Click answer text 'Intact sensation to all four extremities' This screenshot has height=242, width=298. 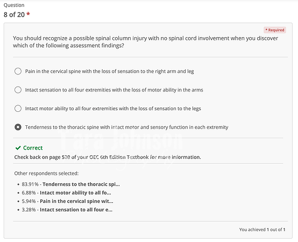[114, 90]
